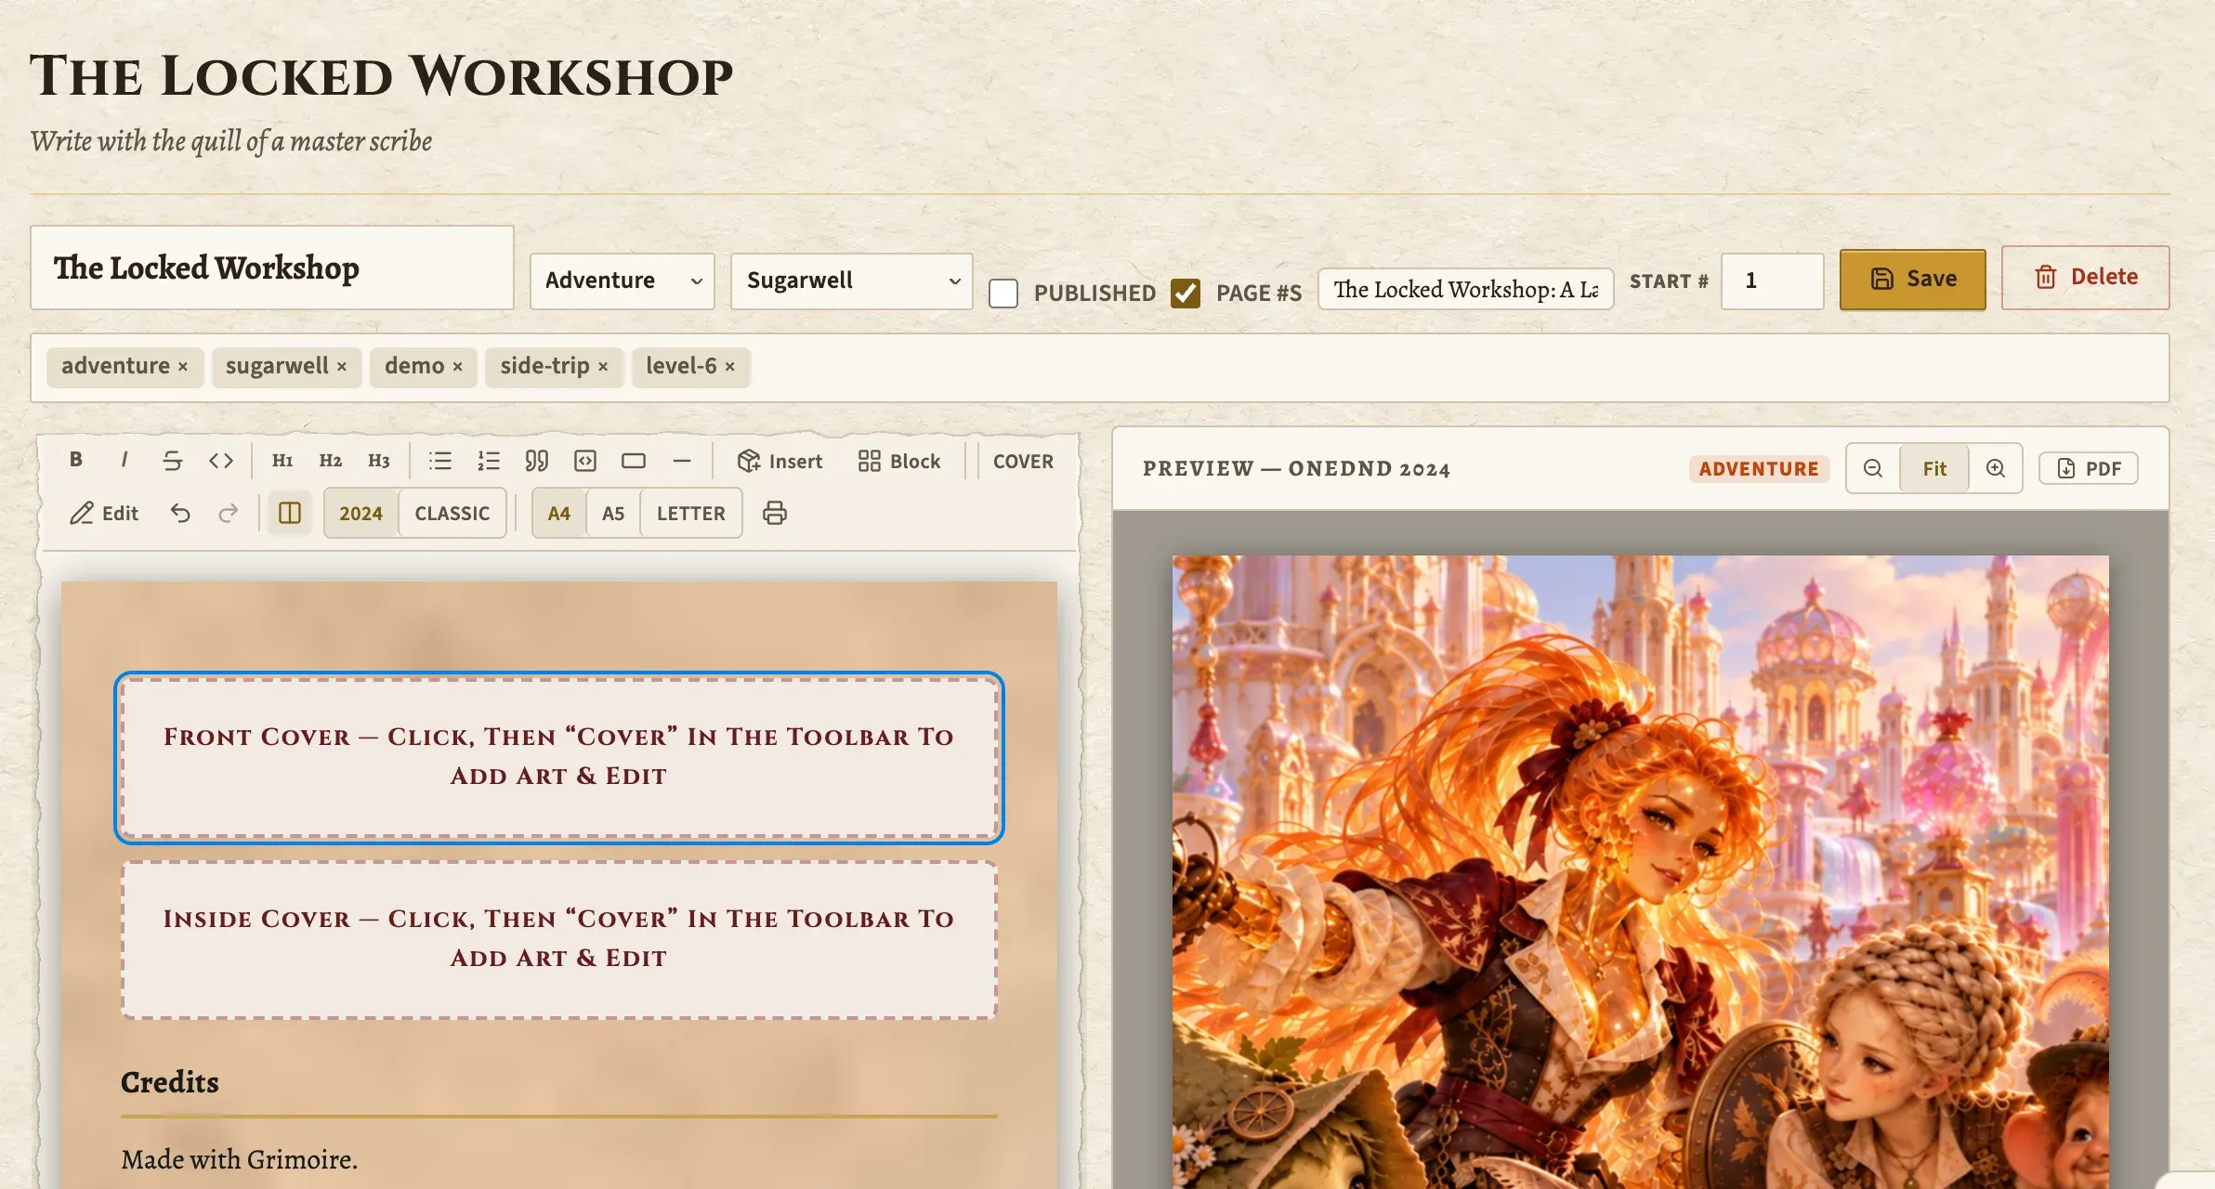2215x1189 pixels.
Task: Click the Credits heading in editor
Action: (x=170, y=1082)
